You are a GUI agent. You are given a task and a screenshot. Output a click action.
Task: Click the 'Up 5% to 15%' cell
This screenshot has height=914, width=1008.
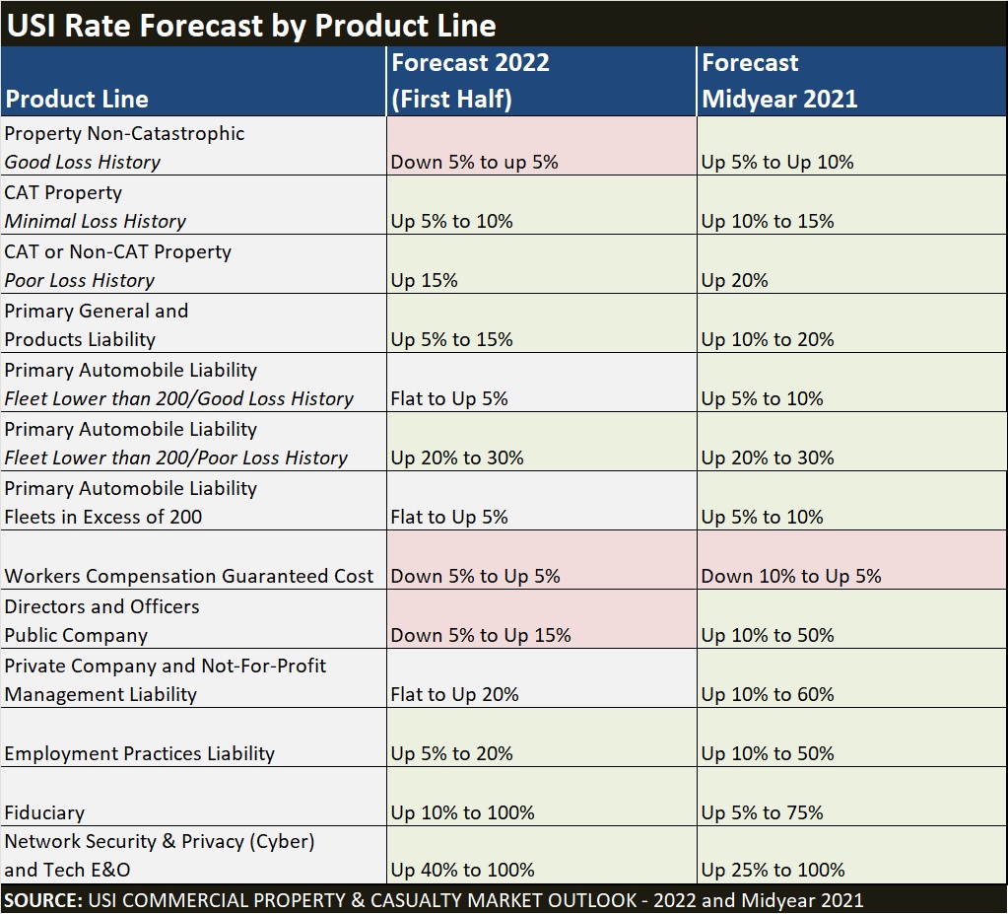(452, 339)
